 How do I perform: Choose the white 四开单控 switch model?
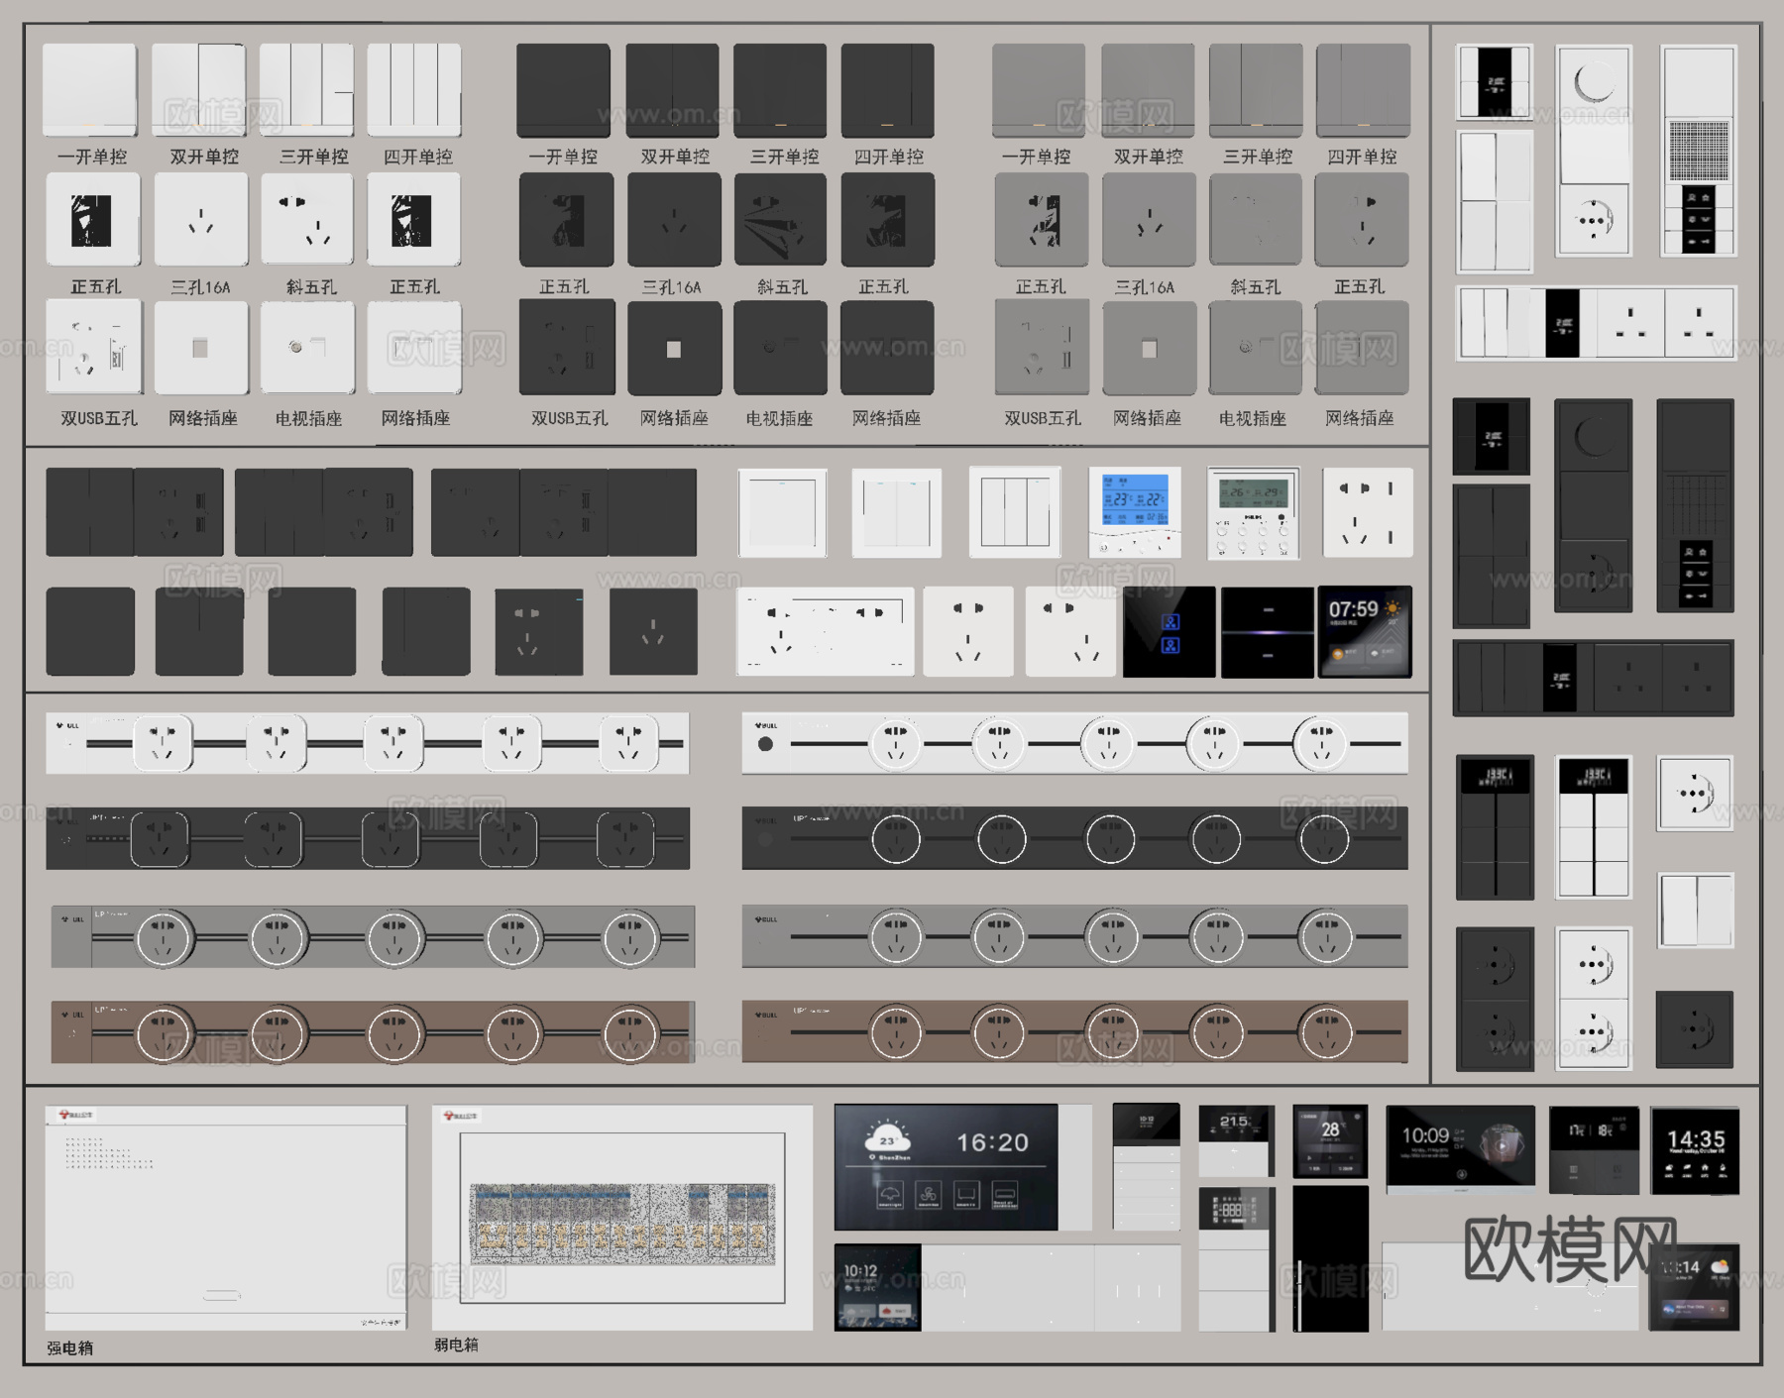(x=414, y=89)
